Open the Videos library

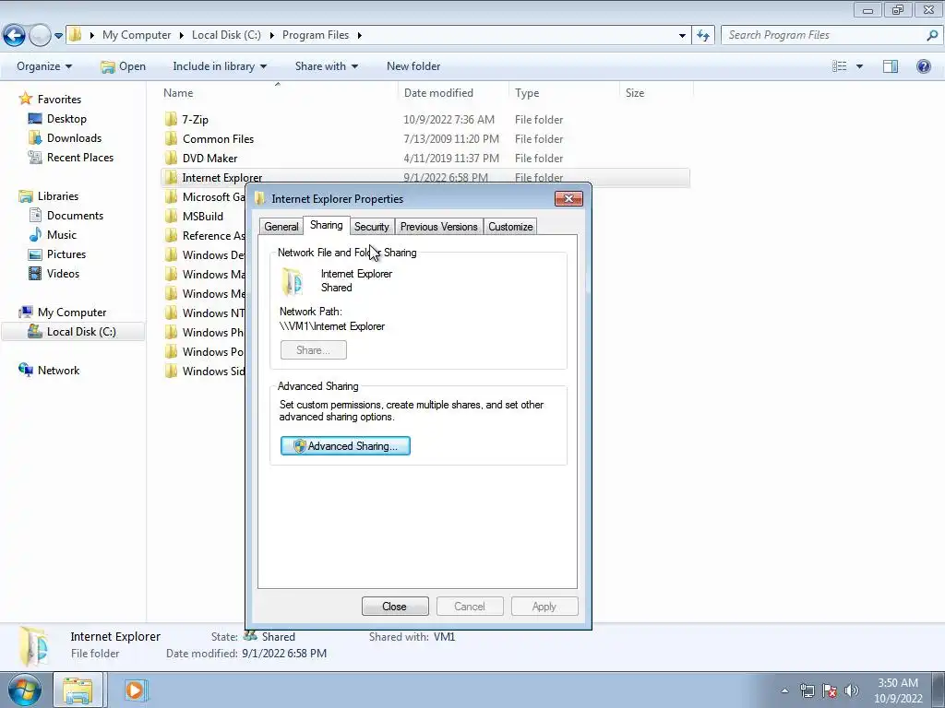(x=54, y=273)
